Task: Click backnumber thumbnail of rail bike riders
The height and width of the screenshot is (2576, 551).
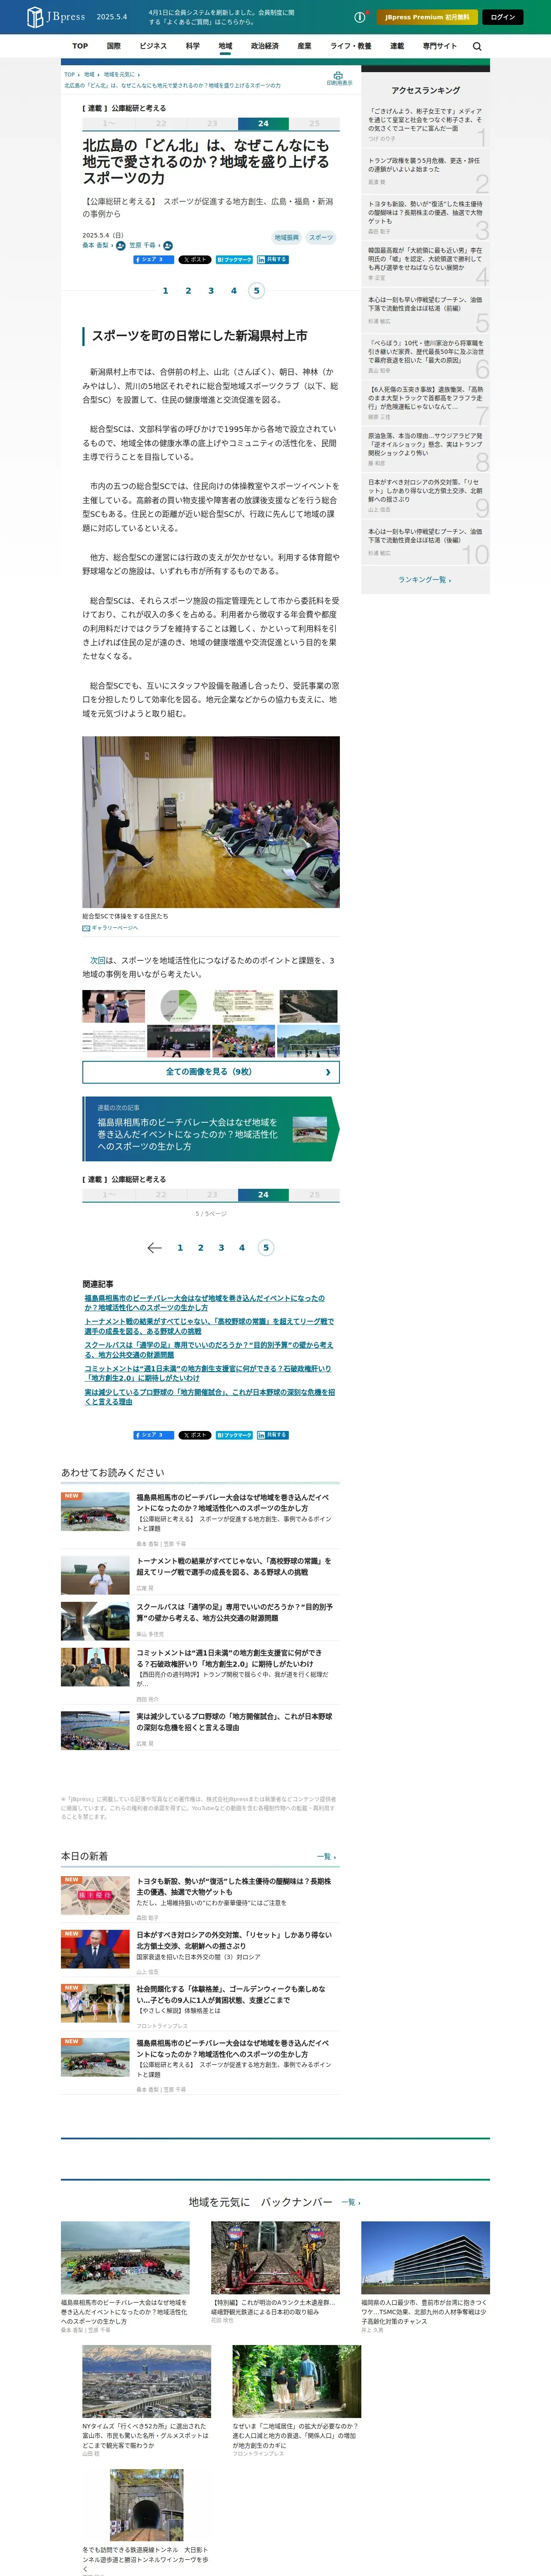Action: [275, 2258]
